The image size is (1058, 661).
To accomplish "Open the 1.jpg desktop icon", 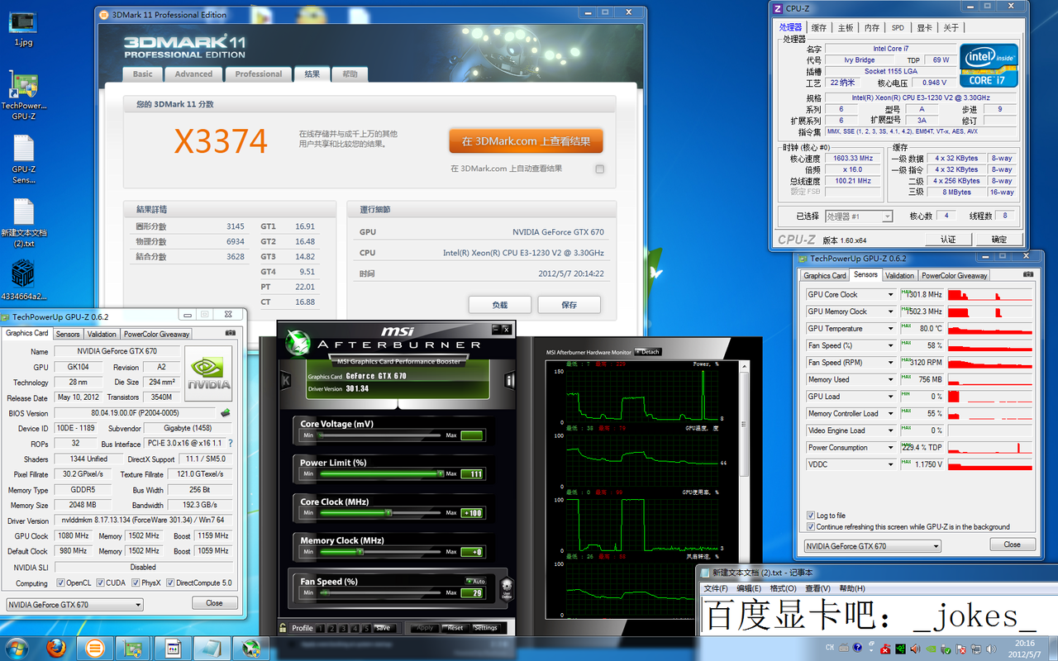I will [x=22, y=28].
